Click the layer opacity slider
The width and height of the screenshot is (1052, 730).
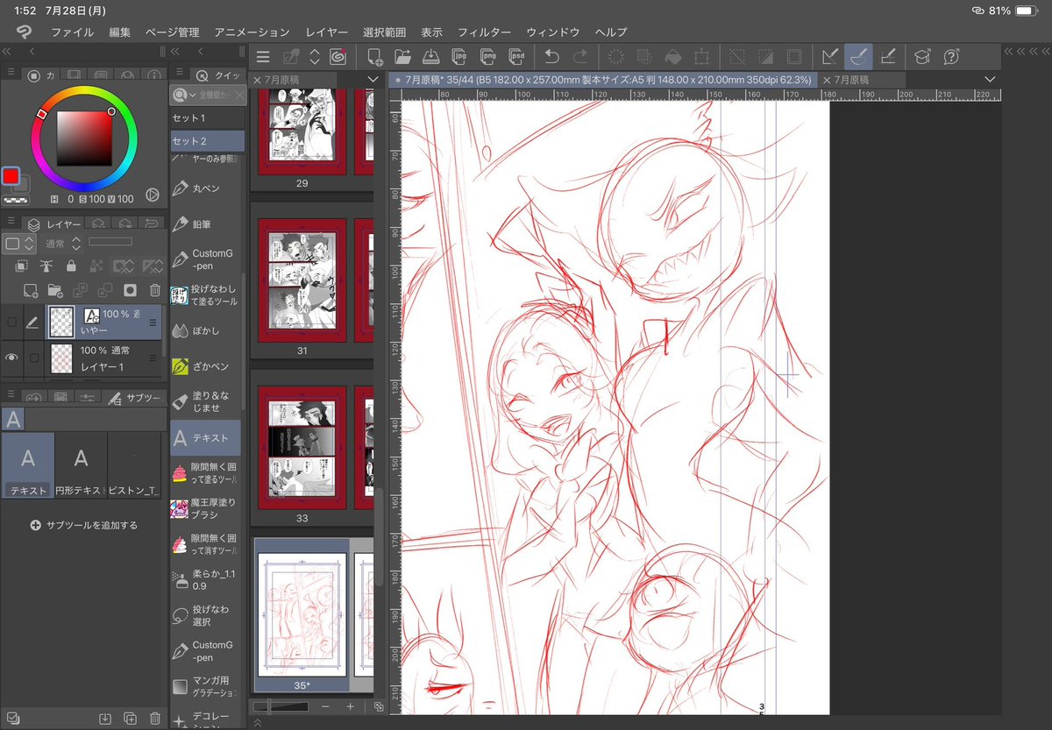pos(110,242)
